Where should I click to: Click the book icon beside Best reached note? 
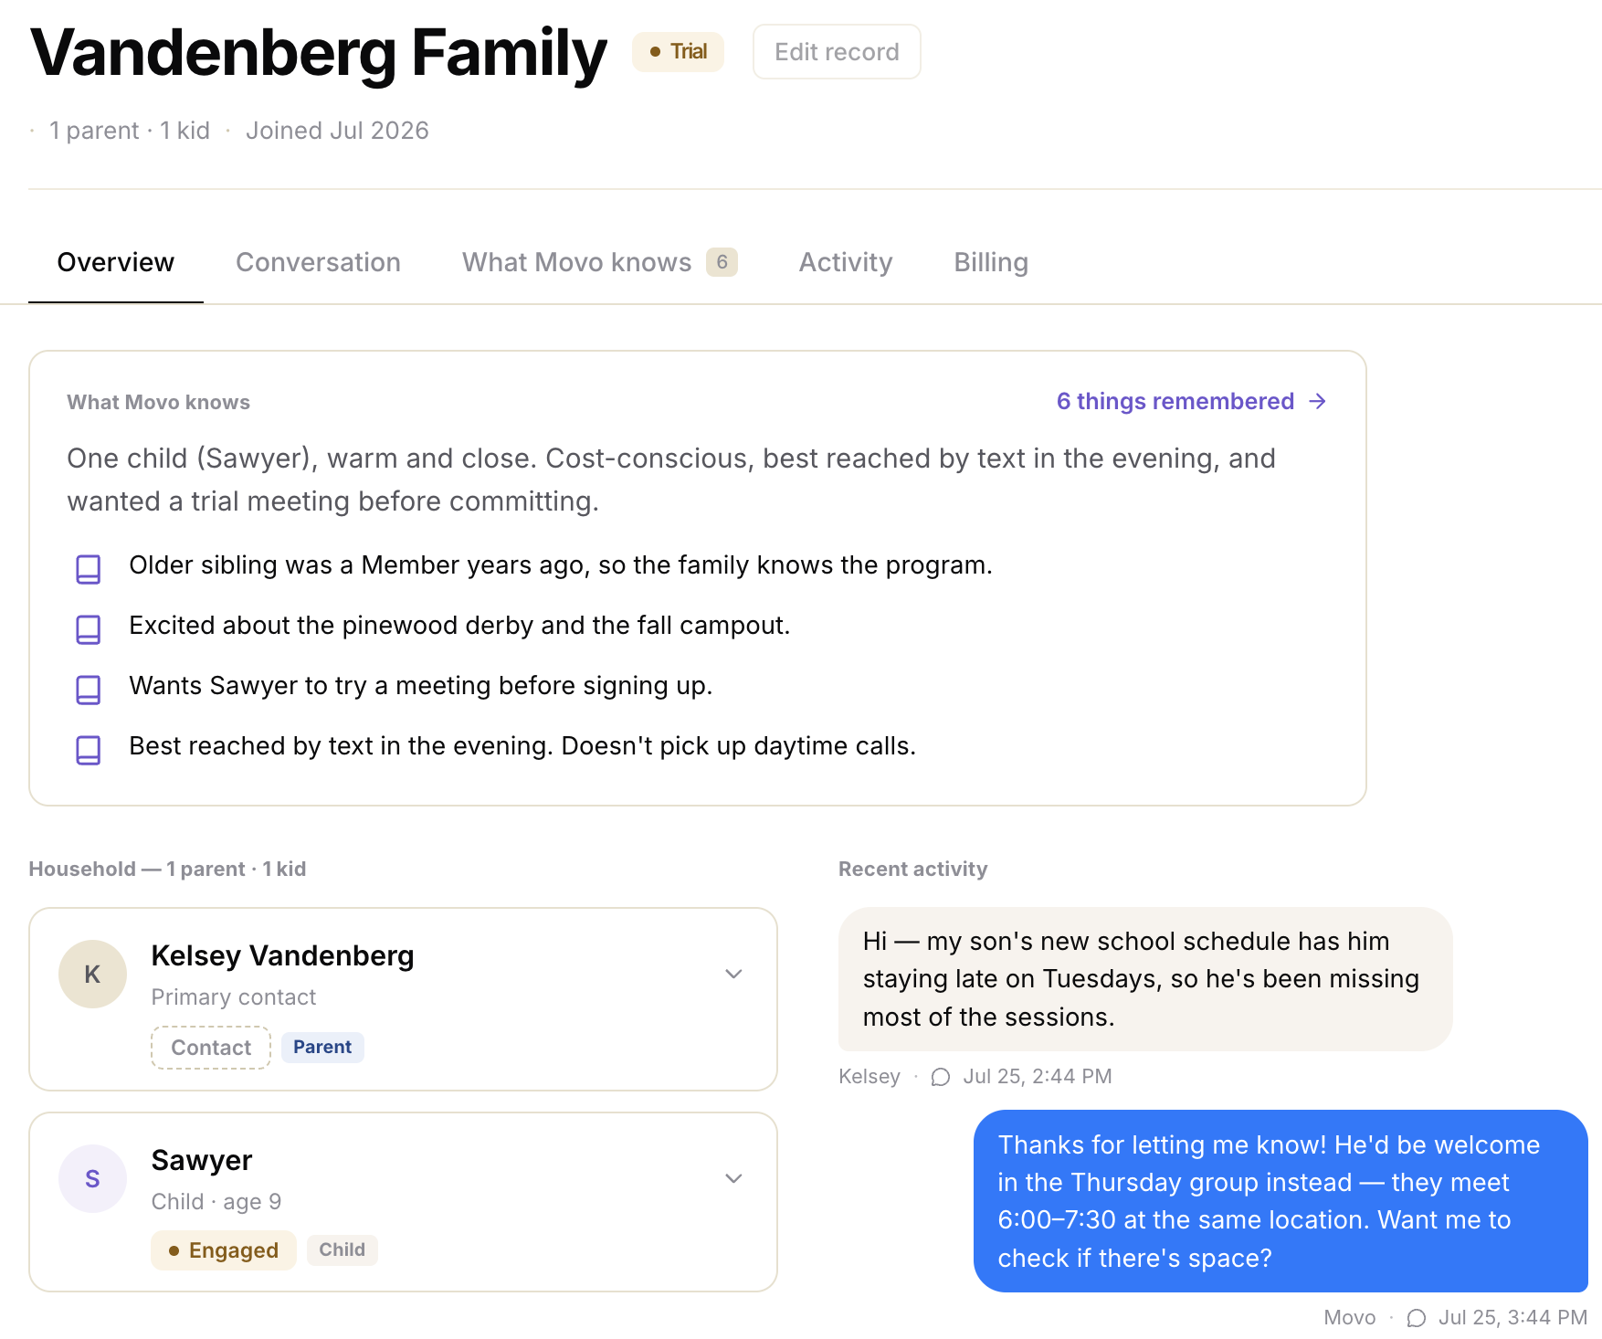point(88,750)
